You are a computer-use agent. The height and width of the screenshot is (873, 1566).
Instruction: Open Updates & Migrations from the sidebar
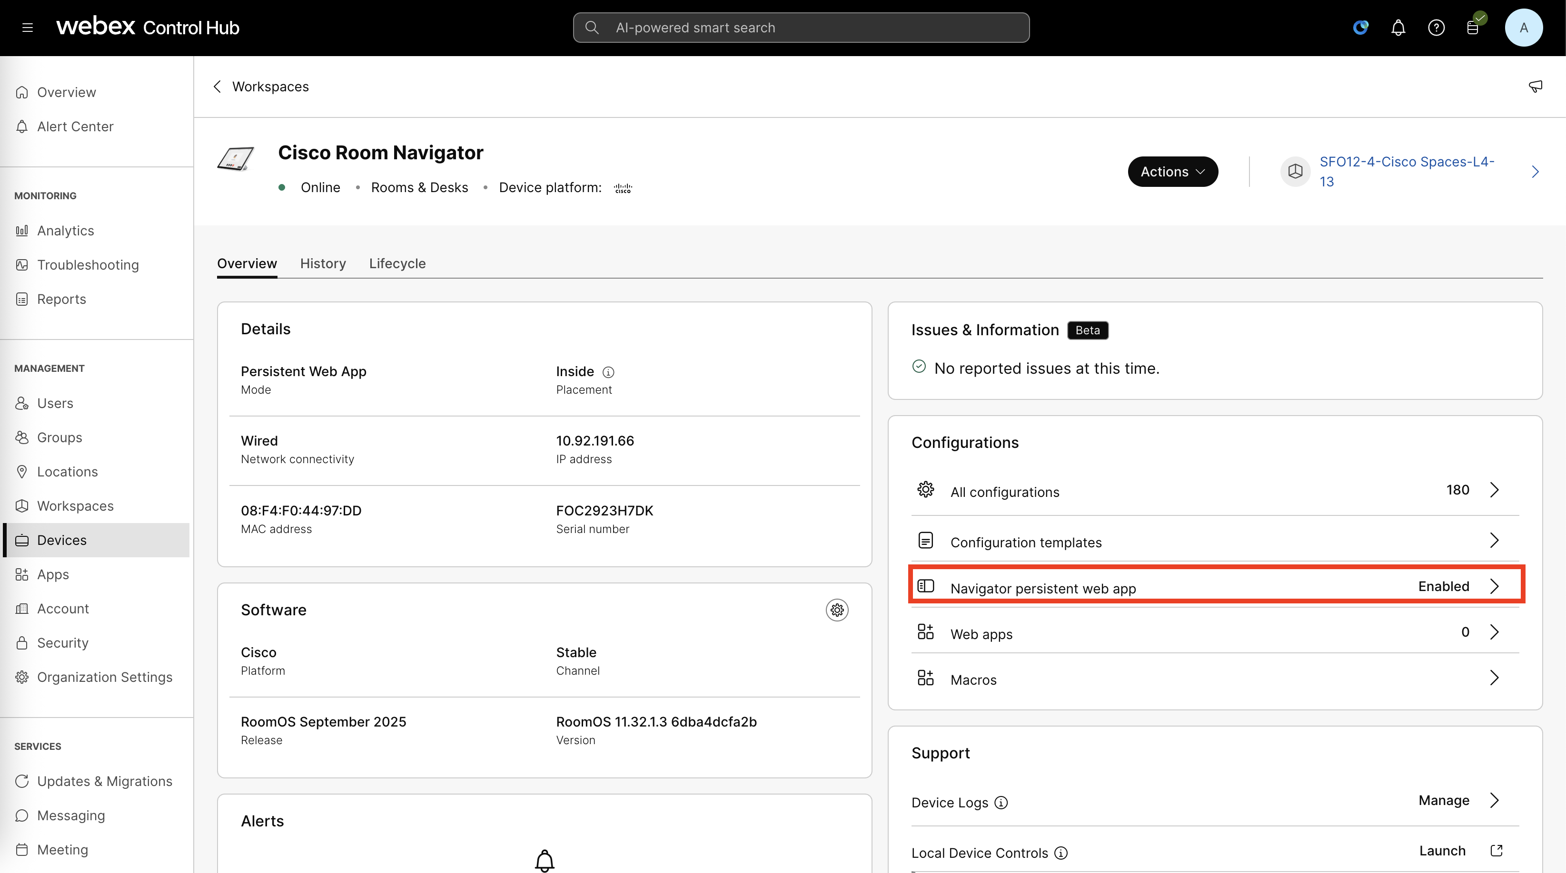[104, 781]
